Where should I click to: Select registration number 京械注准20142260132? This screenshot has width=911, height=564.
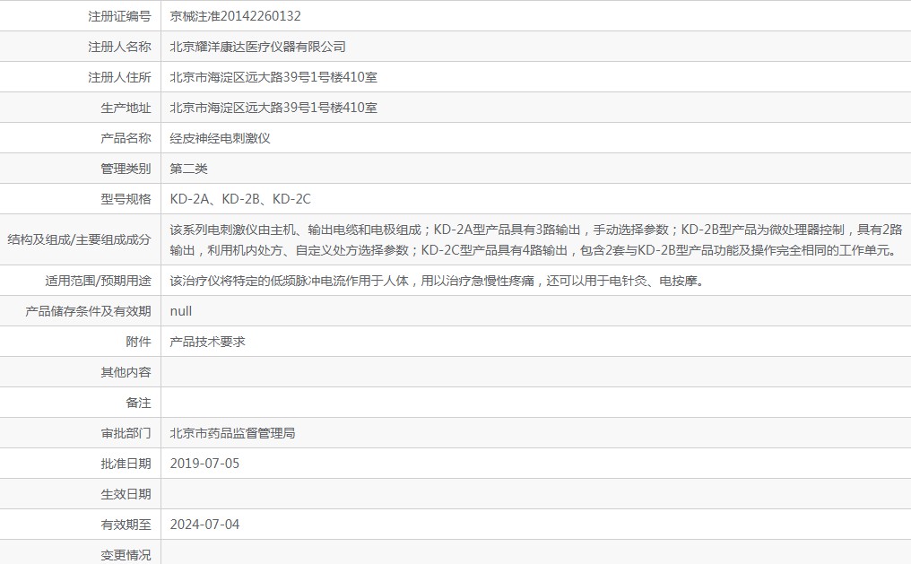235,16
